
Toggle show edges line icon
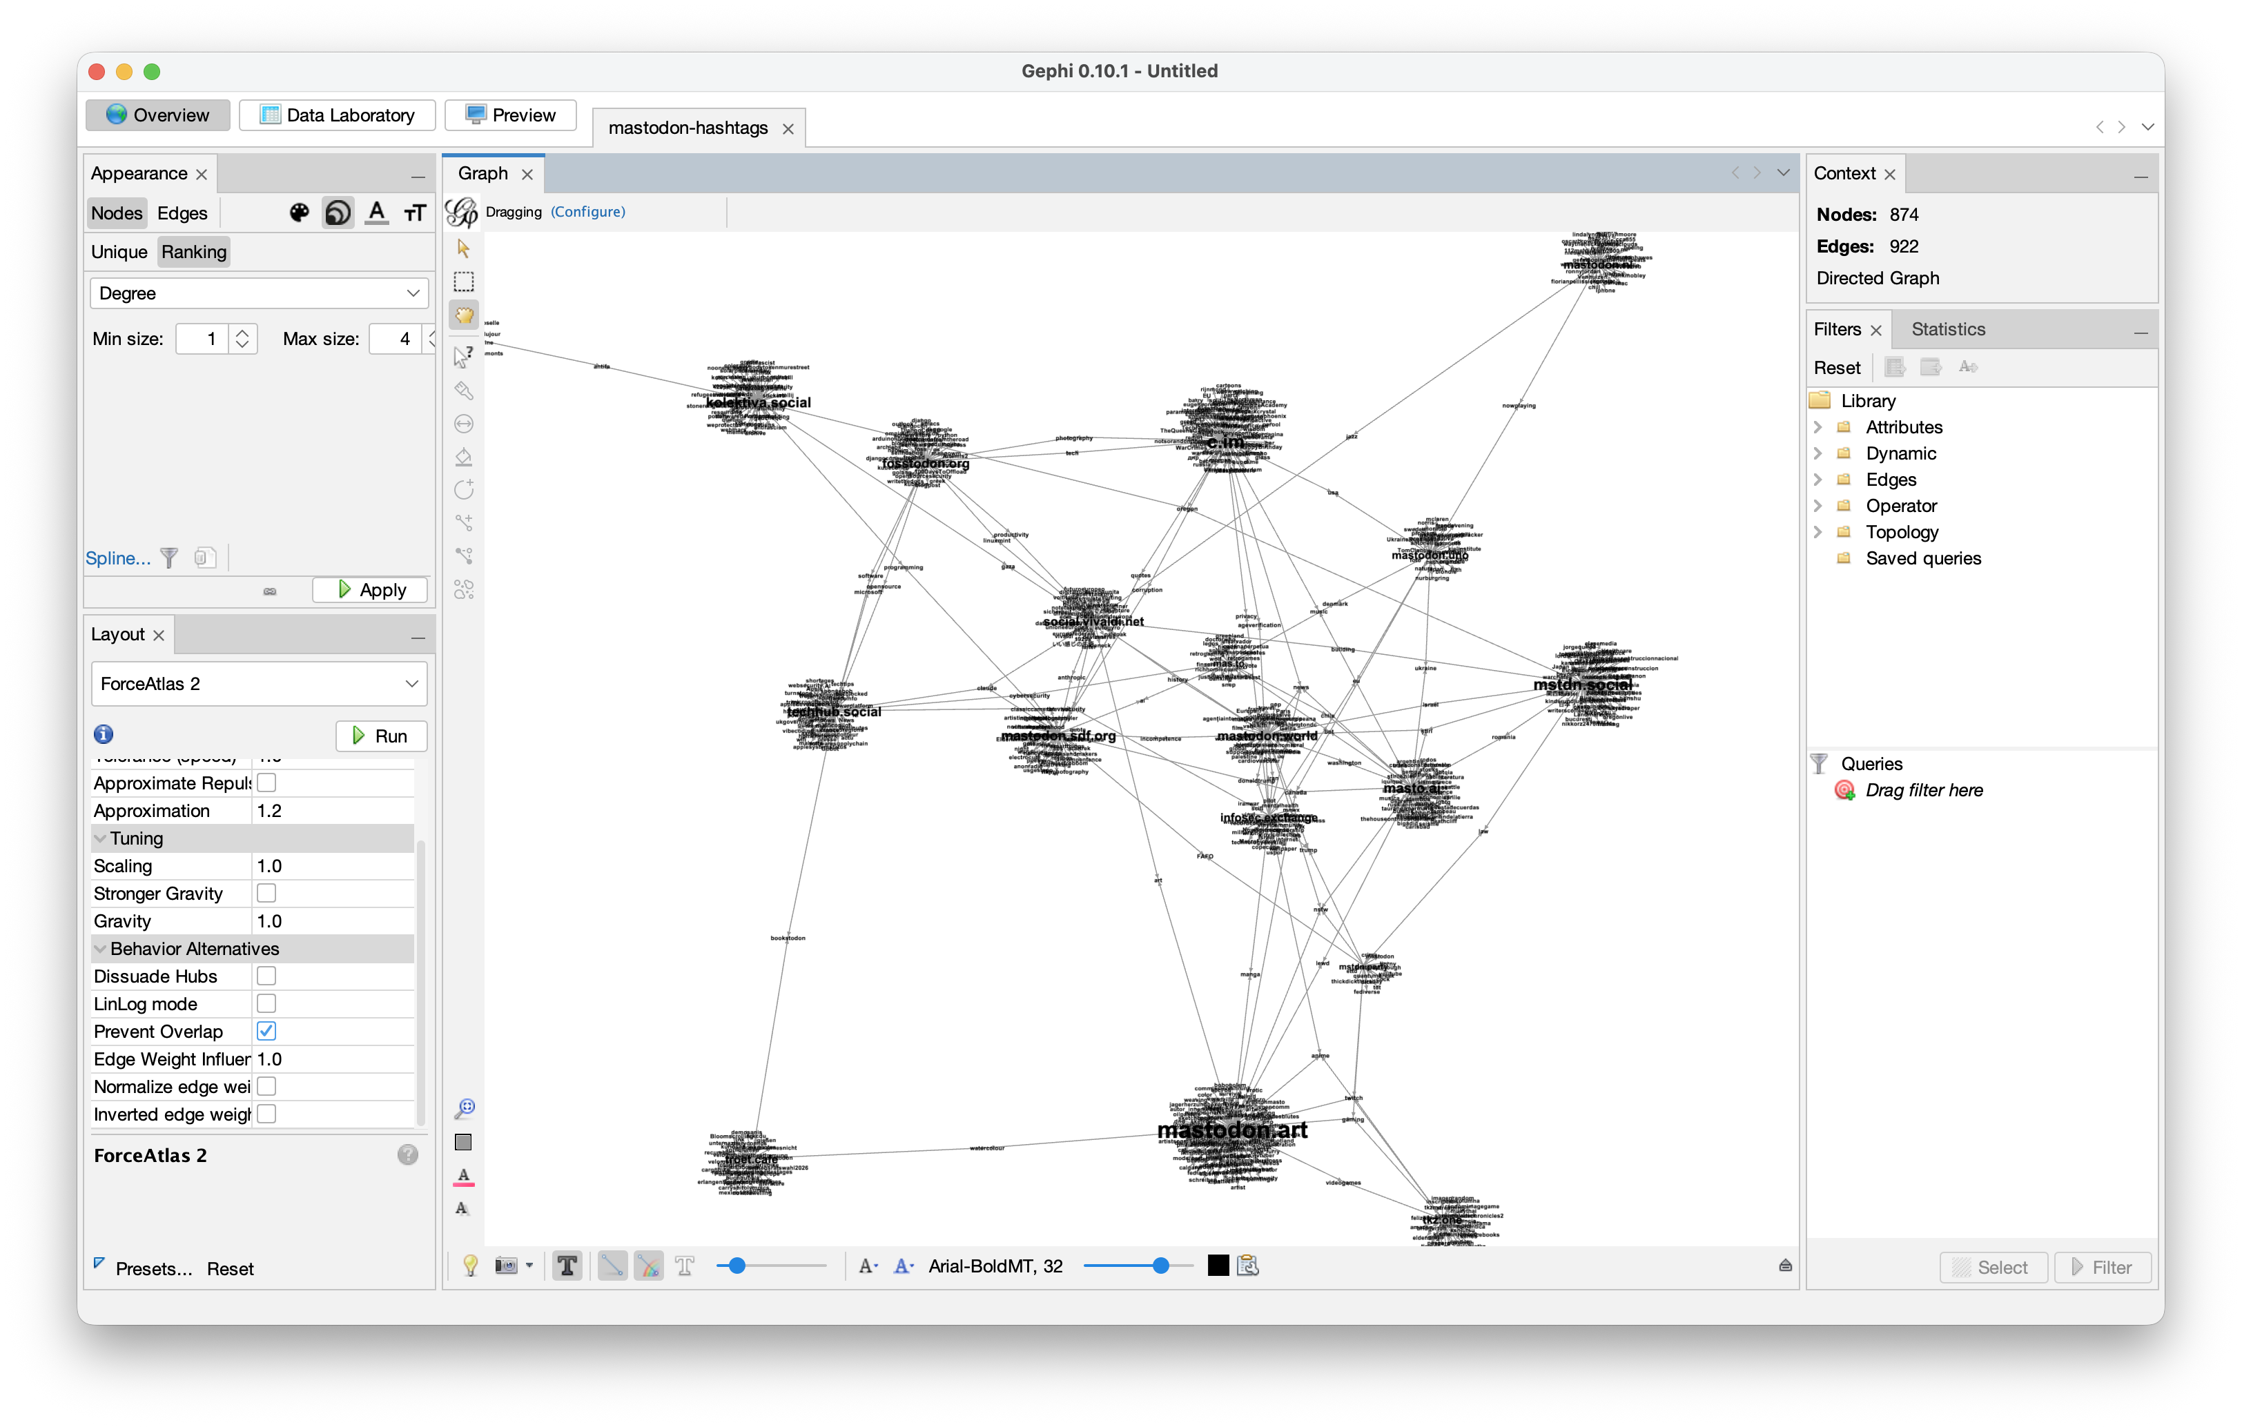click(x=612, y=1266)
